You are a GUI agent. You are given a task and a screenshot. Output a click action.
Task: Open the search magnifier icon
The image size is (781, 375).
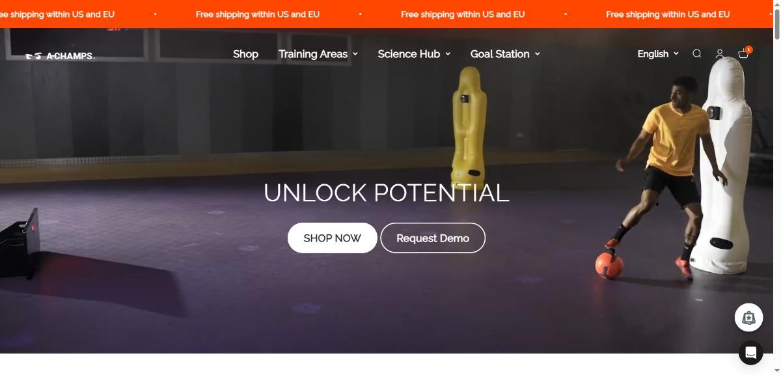click(697, 54)
